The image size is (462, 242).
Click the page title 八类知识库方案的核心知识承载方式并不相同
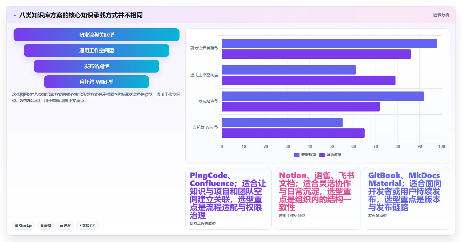click(x=81, y=15)
